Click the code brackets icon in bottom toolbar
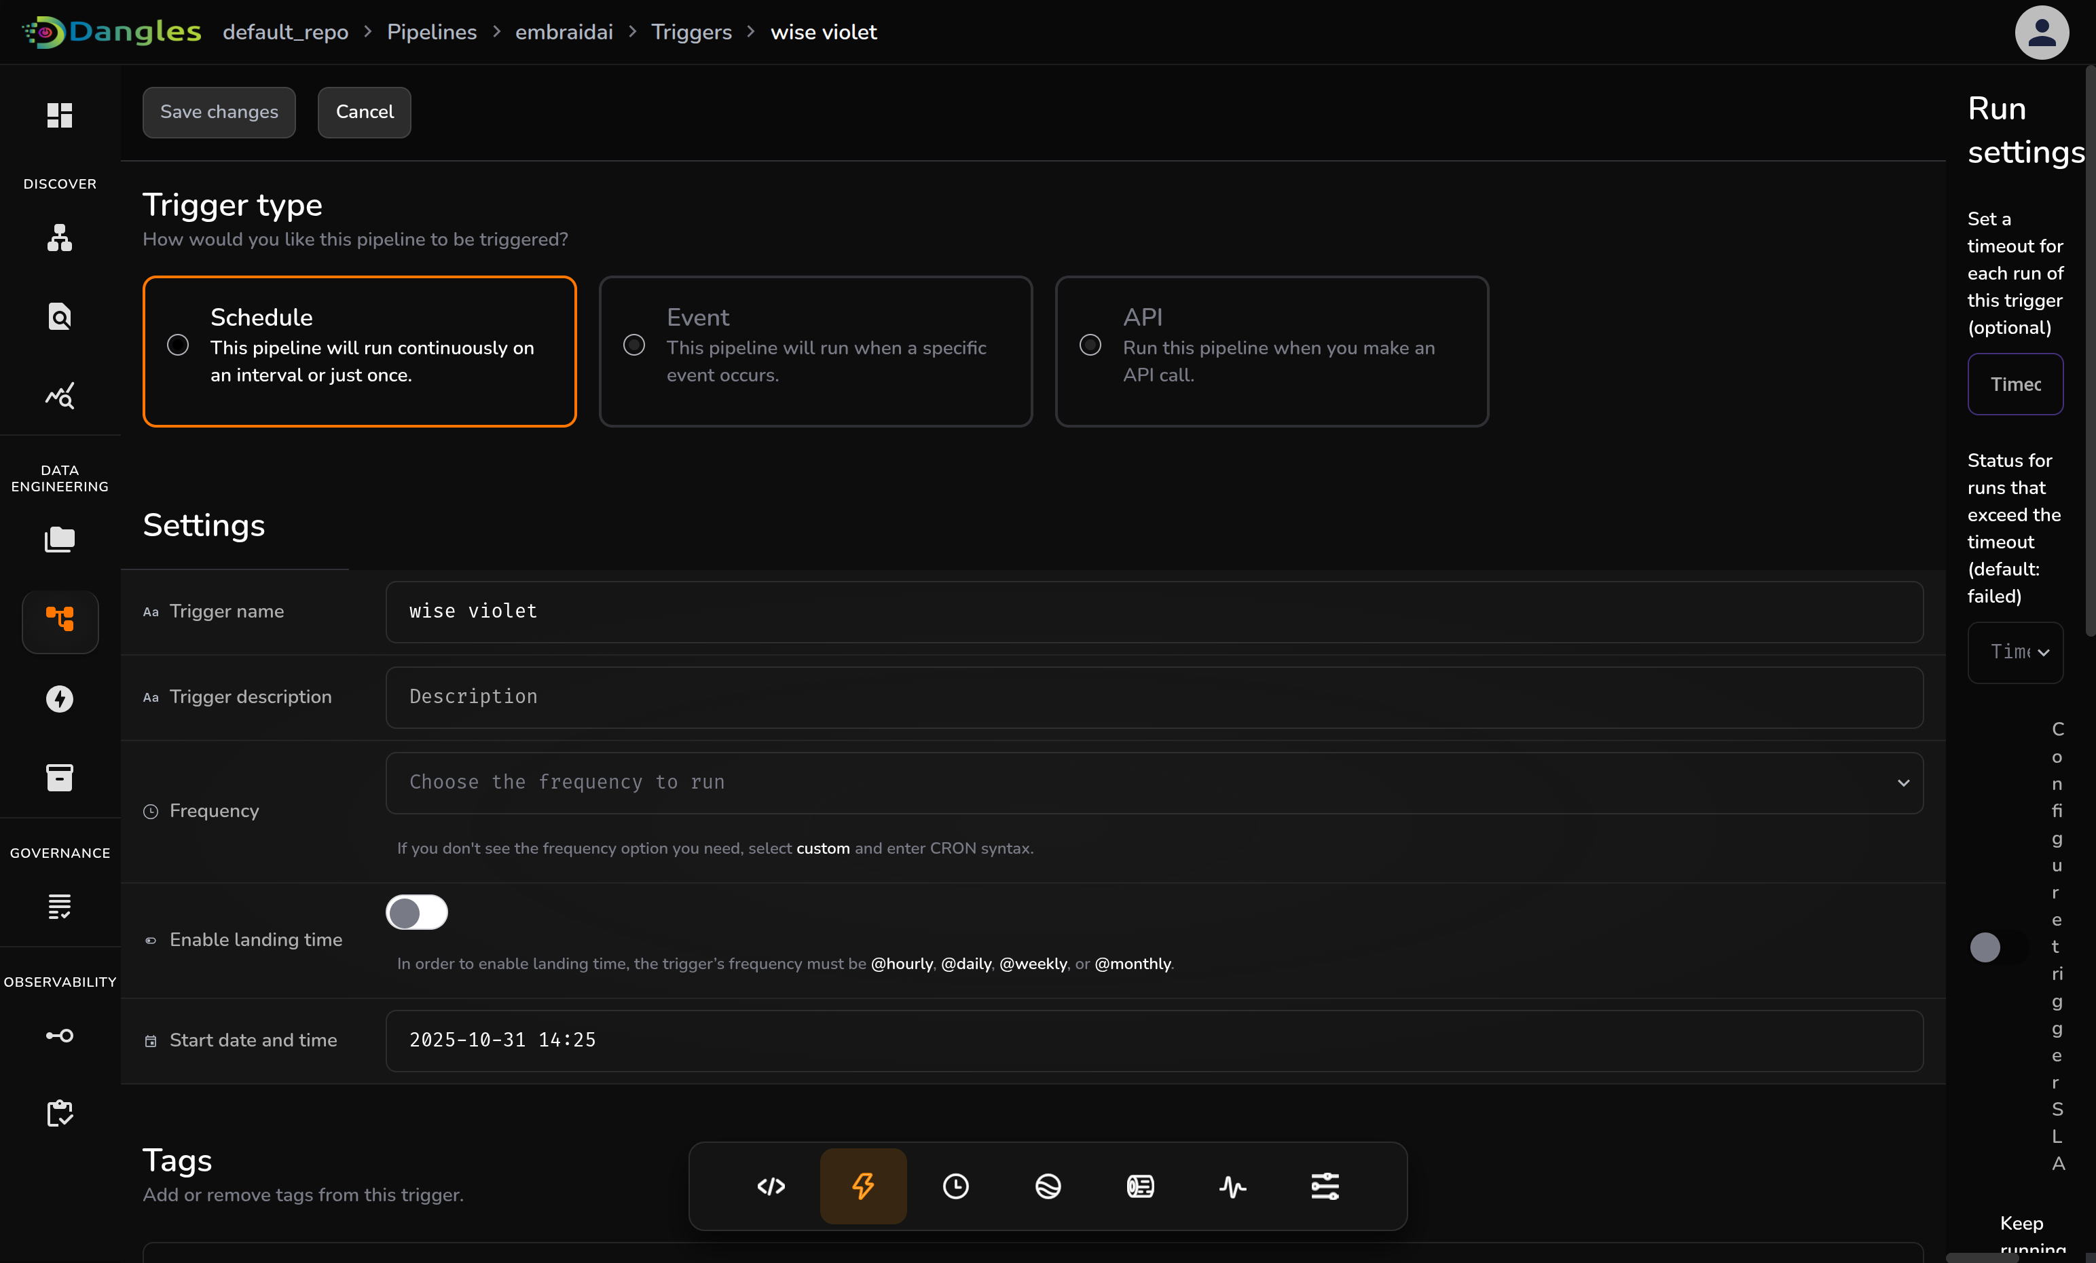2096x1263 pixels. click(771, 1186)
